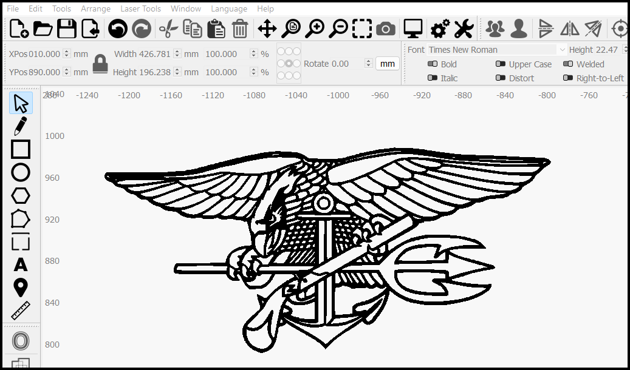Image resolution: width=630 pixels, height=370 pixels.
Task: Activate the pan/move view arrows icon
Action: 267,29
